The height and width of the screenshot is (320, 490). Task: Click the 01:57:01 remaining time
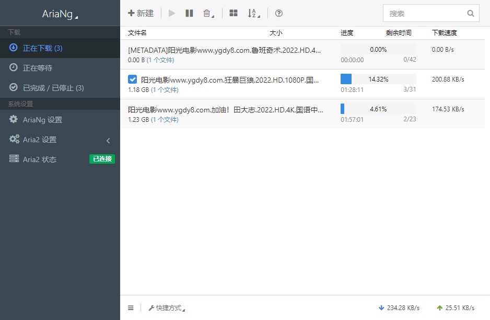point(352,120)
